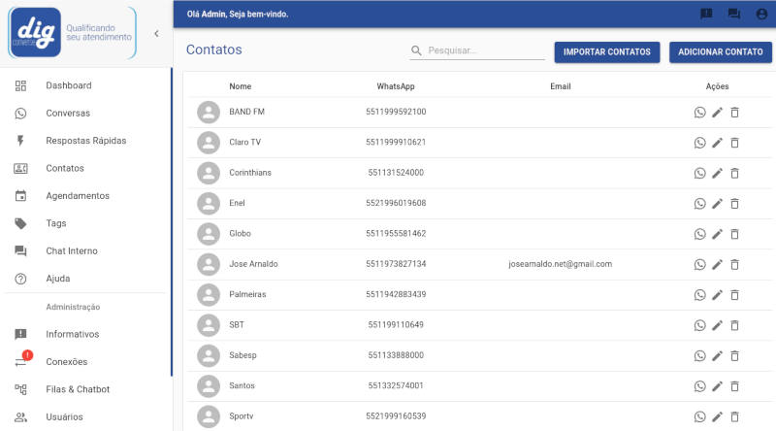Delete the Palmeiras contact
This screenshot has height=431, width=776.
coord(735,295)
